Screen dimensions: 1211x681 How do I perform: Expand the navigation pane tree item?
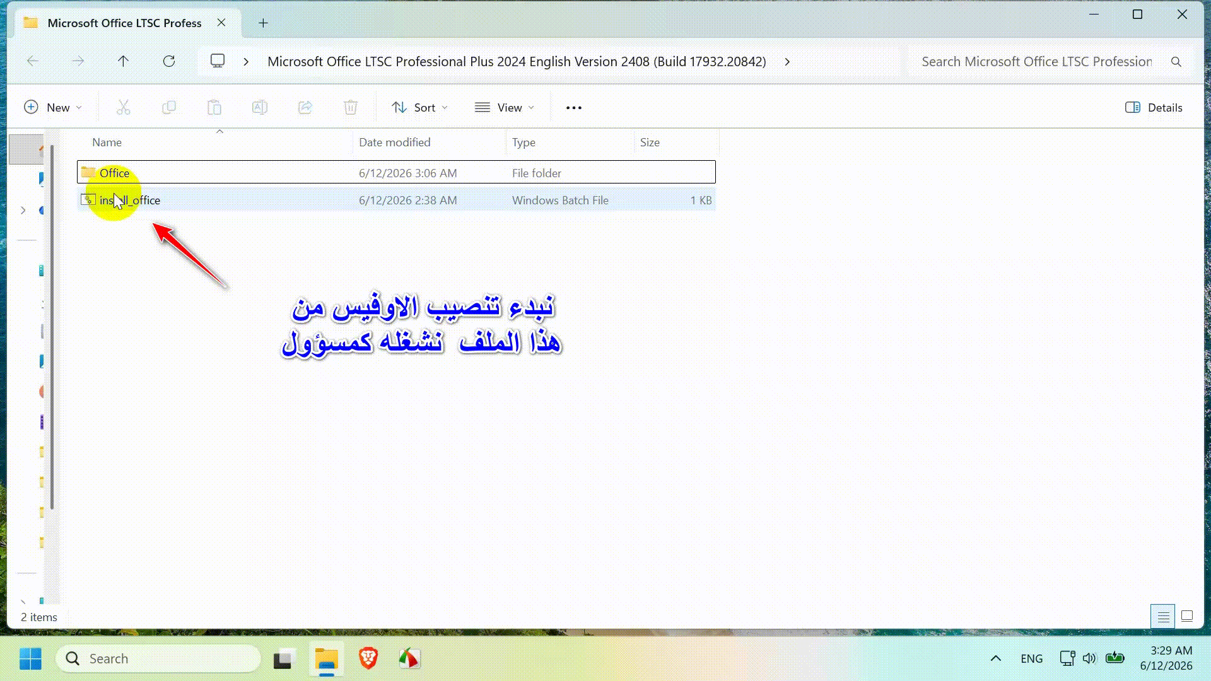coord(23,210)
